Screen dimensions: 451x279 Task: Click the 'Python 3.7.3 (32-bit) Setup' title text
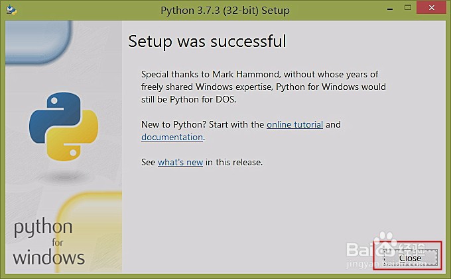pos(225,11)
